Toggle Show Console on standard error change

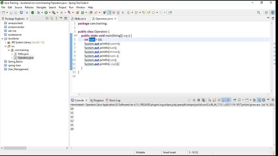(228, 100)
